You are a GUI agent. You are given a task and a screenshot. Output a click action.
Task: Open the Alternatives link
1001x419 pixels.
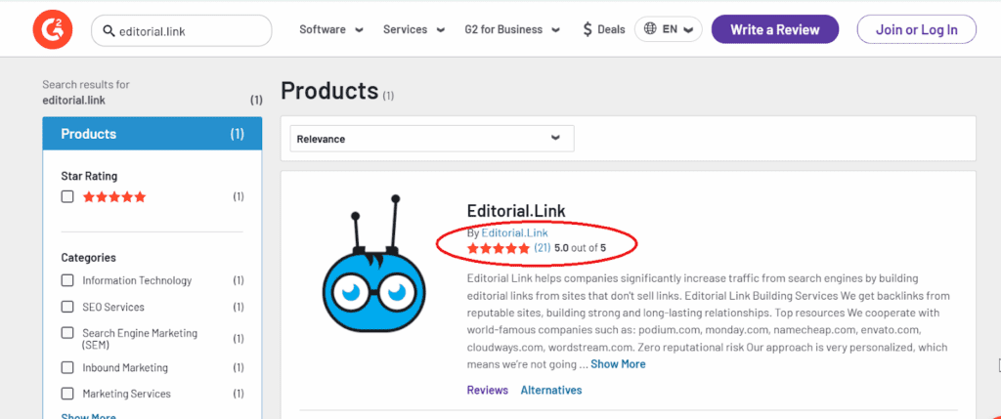click(x=551, y=390)
